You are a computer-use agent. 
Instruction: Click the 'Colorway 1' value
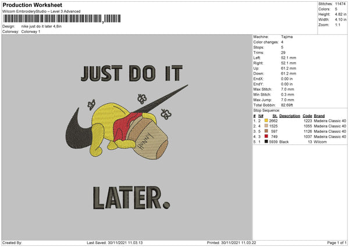point(31,31)
